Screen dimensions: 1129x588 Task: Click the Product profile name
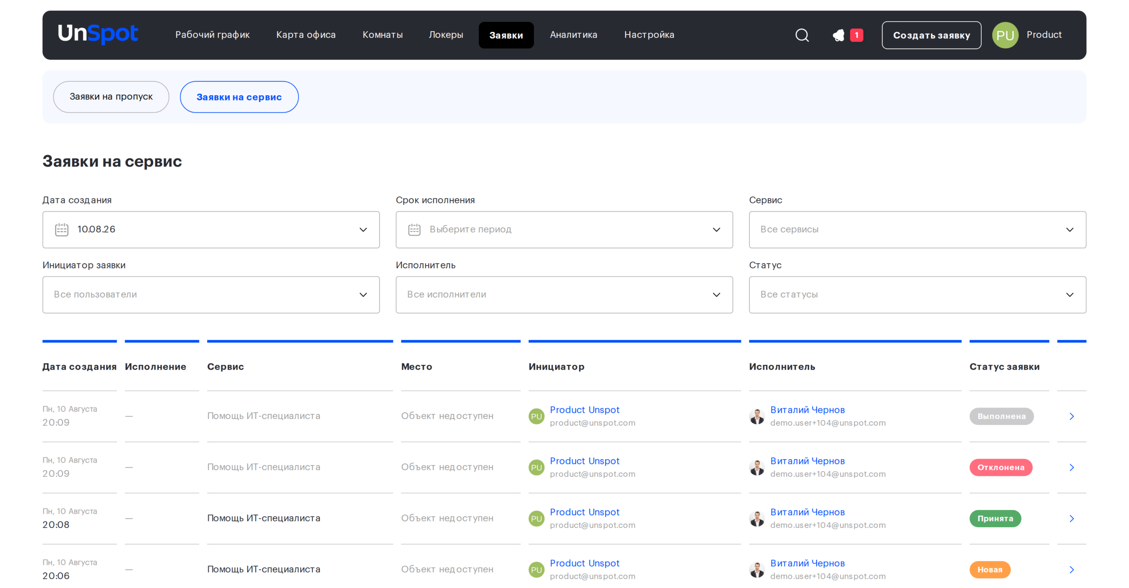(1044, 35)
